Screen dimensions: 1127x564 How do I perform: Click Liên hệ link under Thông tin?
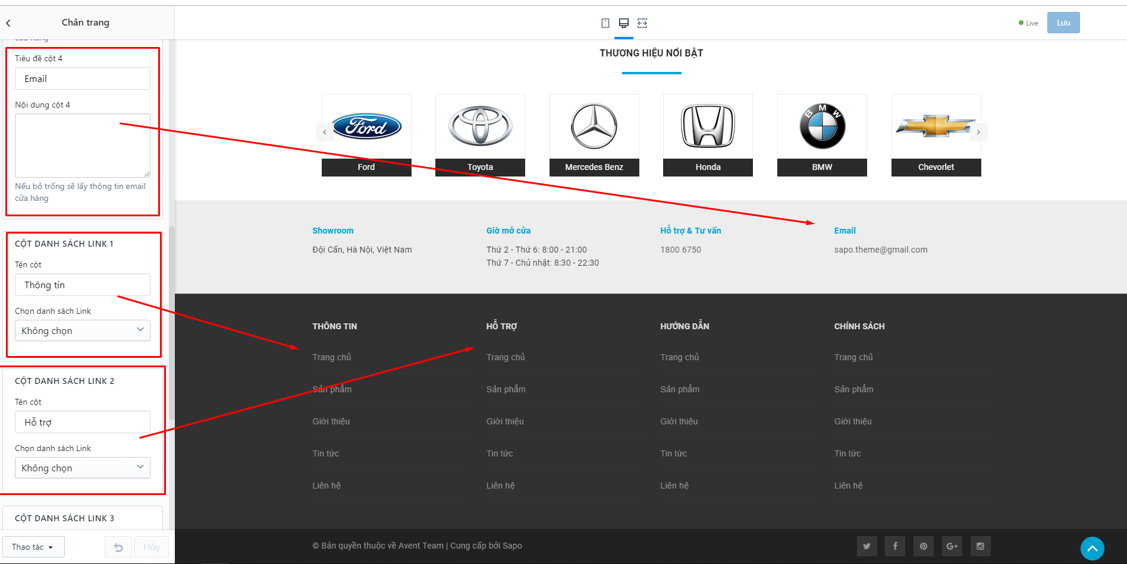[x=327, y=486]
